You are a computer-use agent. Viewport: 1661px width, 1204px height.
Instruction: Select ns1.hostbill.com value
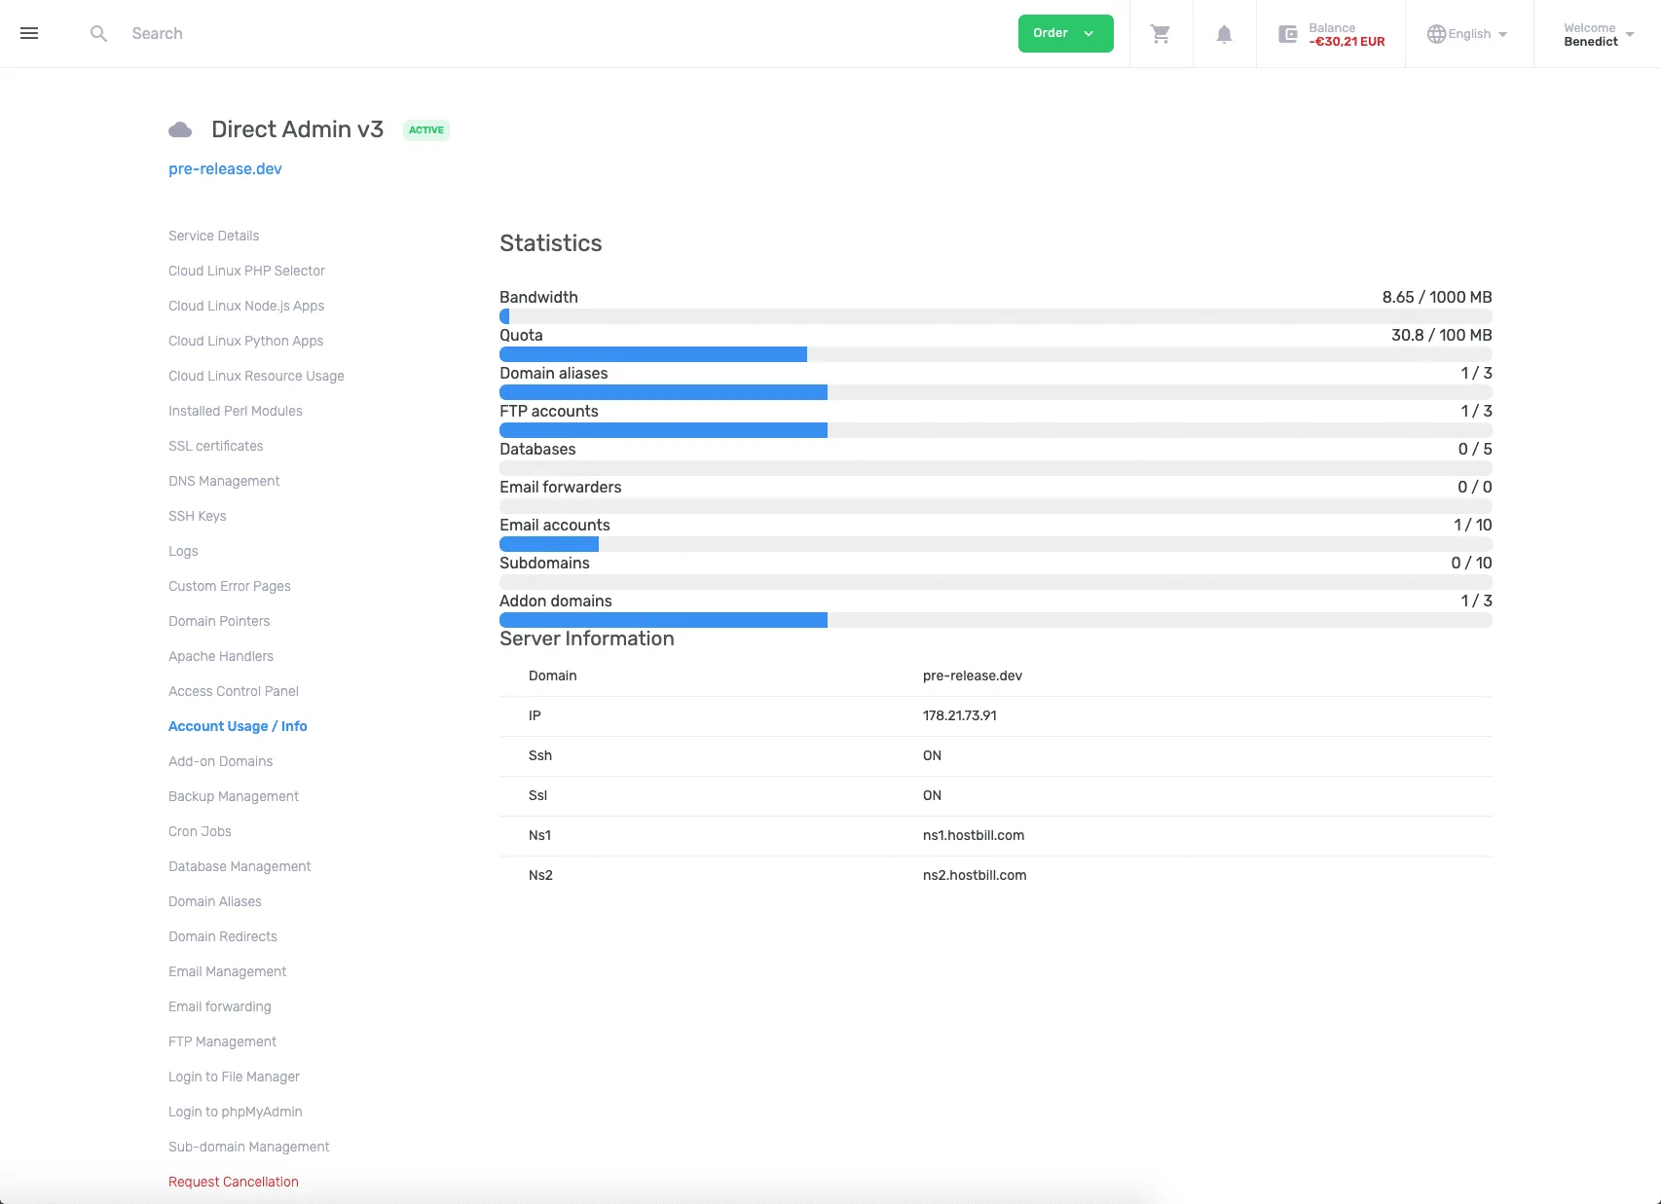click(974, 835)
